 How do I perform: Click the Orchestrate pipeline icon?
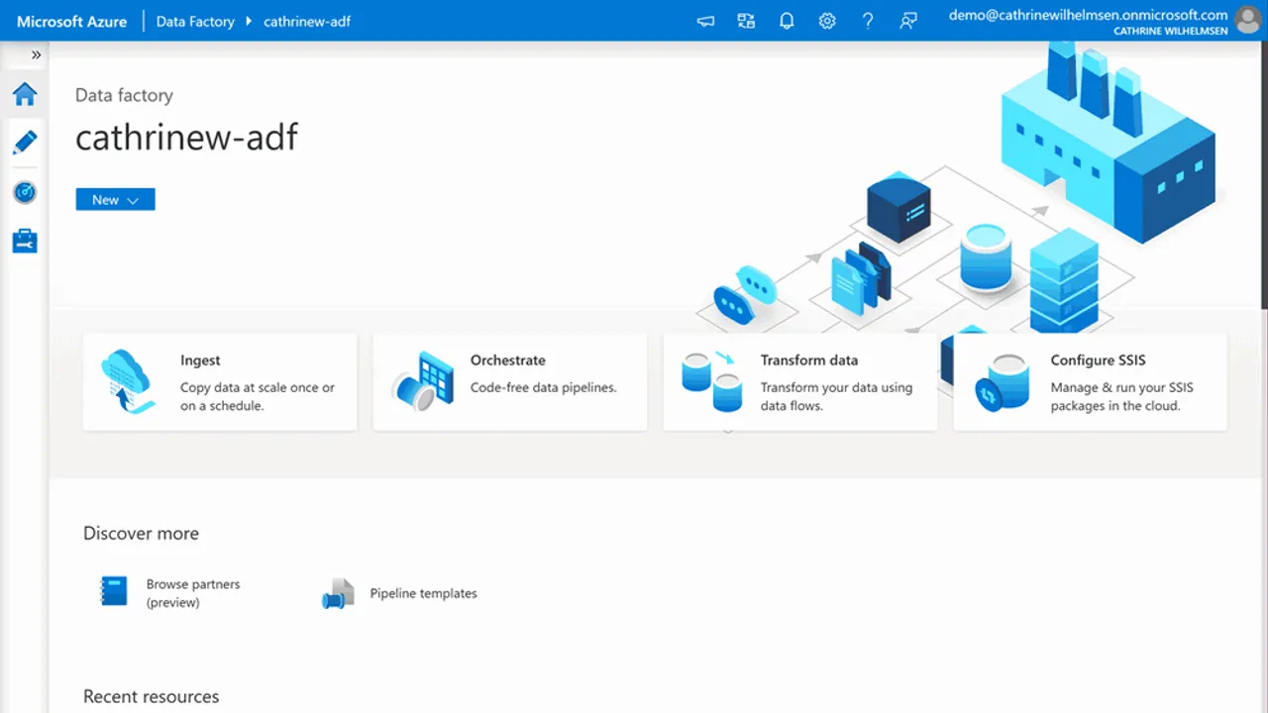(x=422, y=381)
